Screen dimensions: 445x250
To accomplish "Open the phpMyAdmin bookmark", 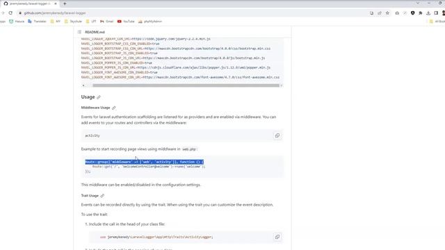I will point(150,22).
